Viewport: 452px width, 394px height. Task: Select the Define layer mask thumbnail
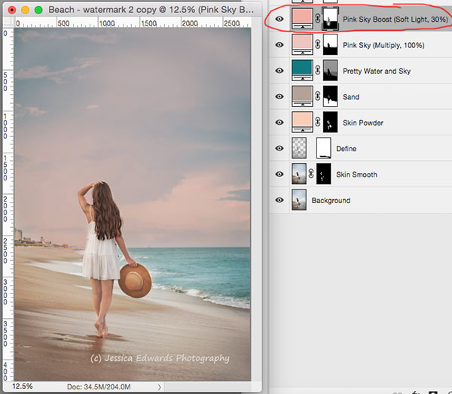[x=324, y=148]
